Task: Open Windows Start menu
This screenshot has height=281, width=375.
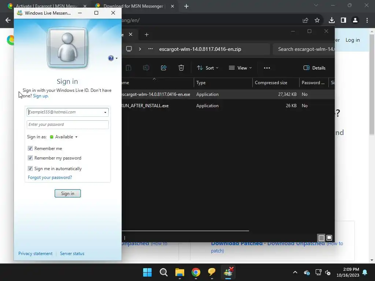Action: (147, 272)
